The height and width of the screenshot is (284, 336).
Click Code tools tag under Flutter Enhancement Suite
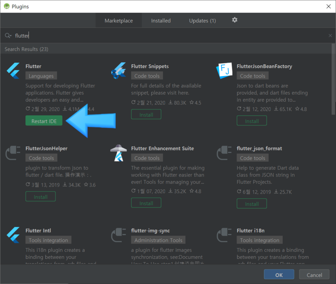[x=147, y=158]
